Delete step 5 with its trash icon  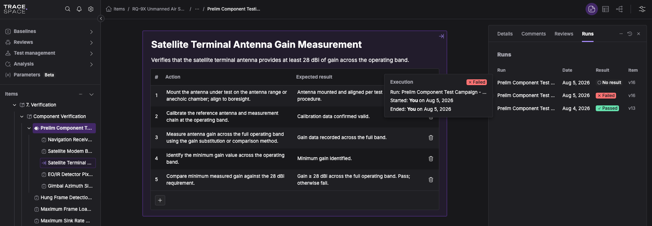[x=431, y=180]
